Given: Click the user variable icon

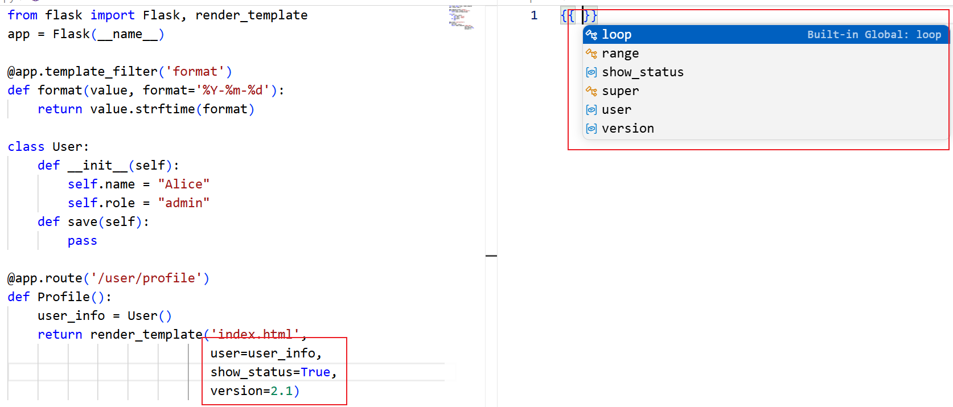Looking at the screenshot, I should tap(591, 110).
